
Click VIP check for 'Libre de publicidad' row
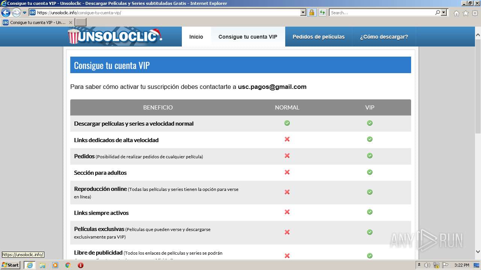(370, 256)
